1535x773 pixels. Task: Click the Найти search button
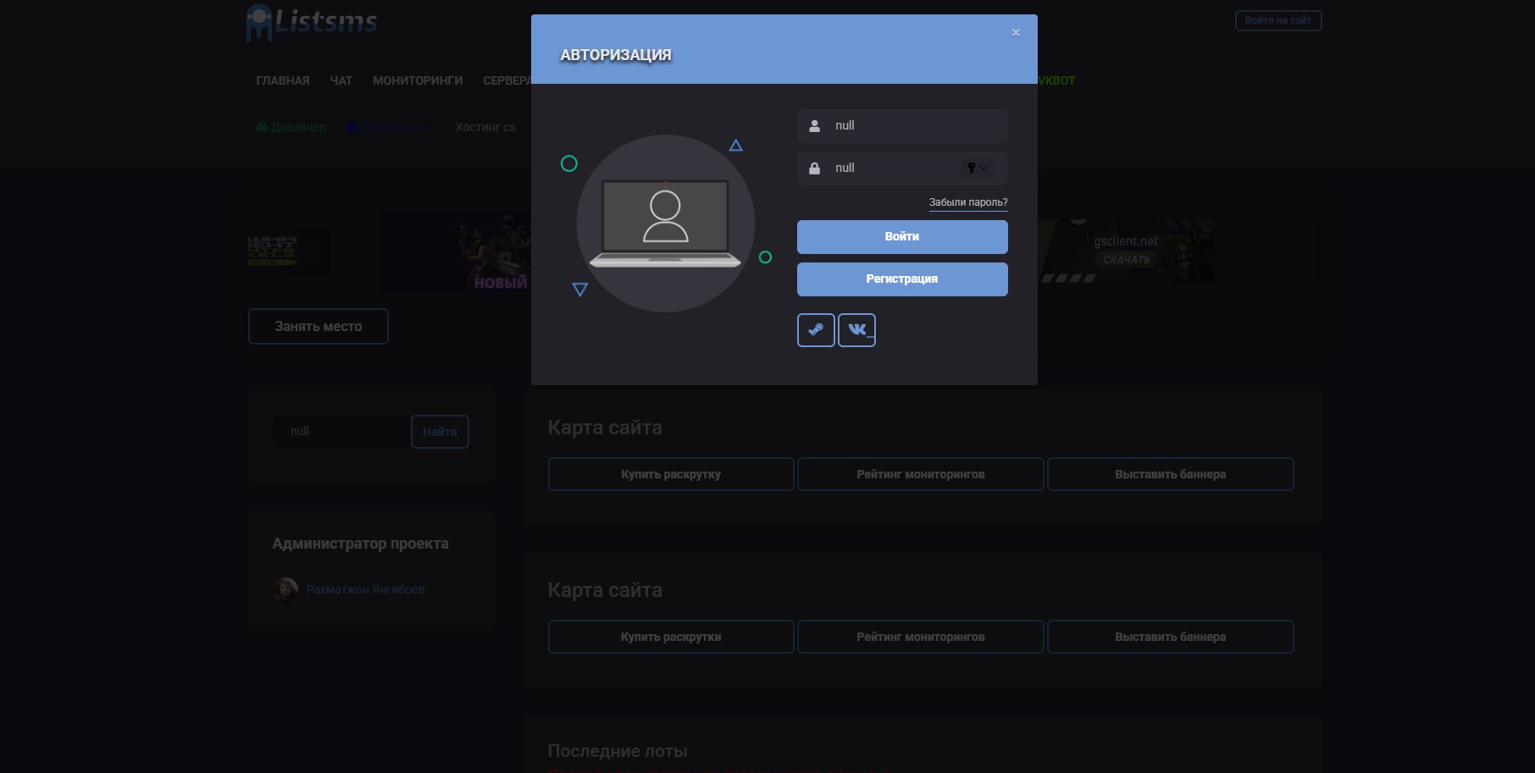coord(440,432)
